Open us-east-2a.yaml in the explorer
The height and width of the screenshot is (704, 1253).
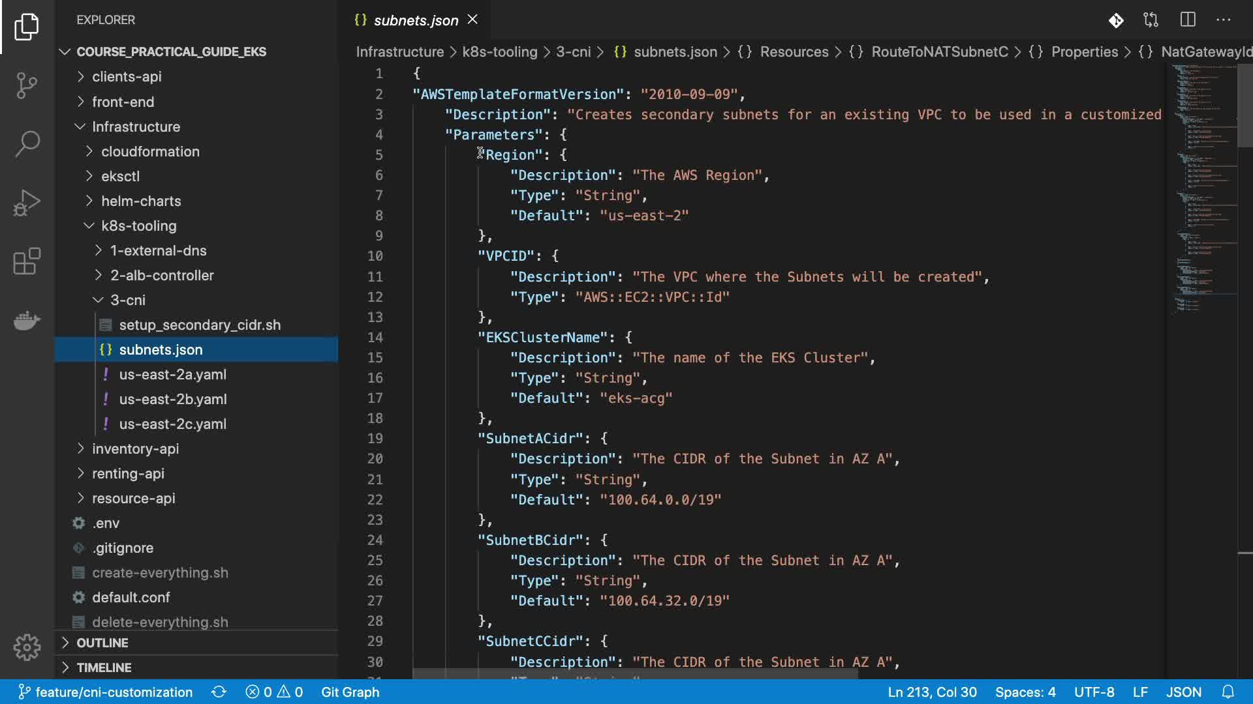pos(172,374)
